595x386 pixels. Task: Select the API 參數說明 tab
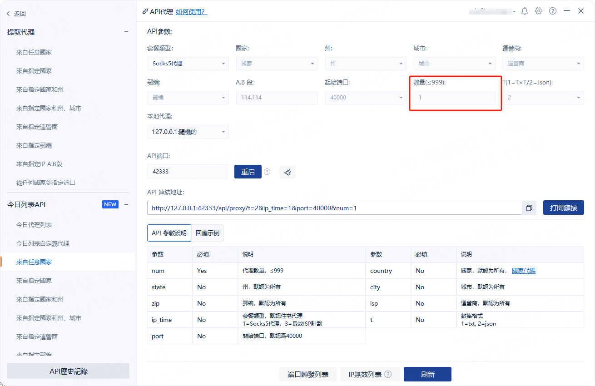169,233
